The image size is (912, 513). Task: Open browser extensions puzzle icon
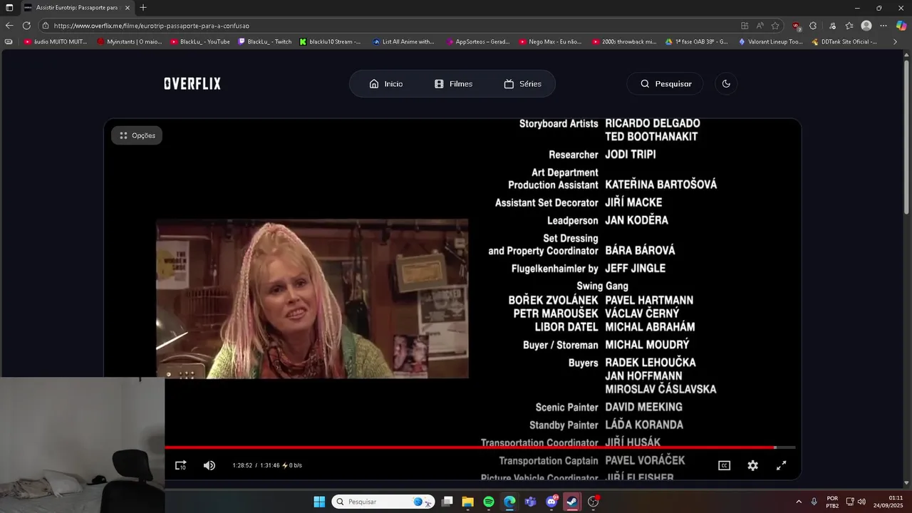(813, 26)
